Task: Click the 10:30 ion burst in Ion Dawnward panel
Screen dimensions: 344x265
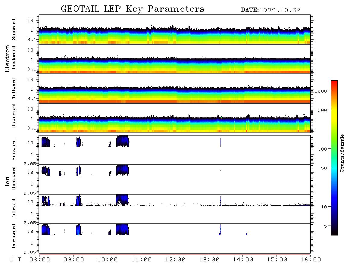Action: pos(122,229)
